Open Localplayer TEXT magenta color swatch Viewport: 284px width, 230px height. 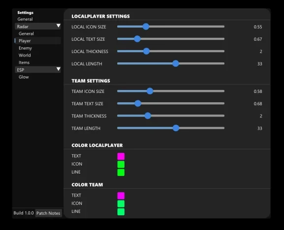pos(121,156)
